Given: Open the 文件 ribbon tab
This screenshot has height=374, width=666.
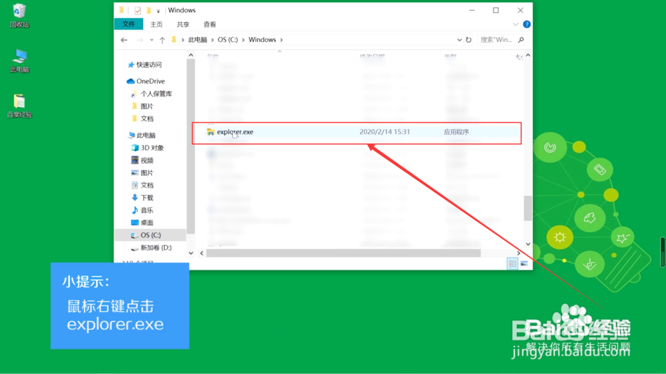Looking at the screenshot, I should pos(129,24).
